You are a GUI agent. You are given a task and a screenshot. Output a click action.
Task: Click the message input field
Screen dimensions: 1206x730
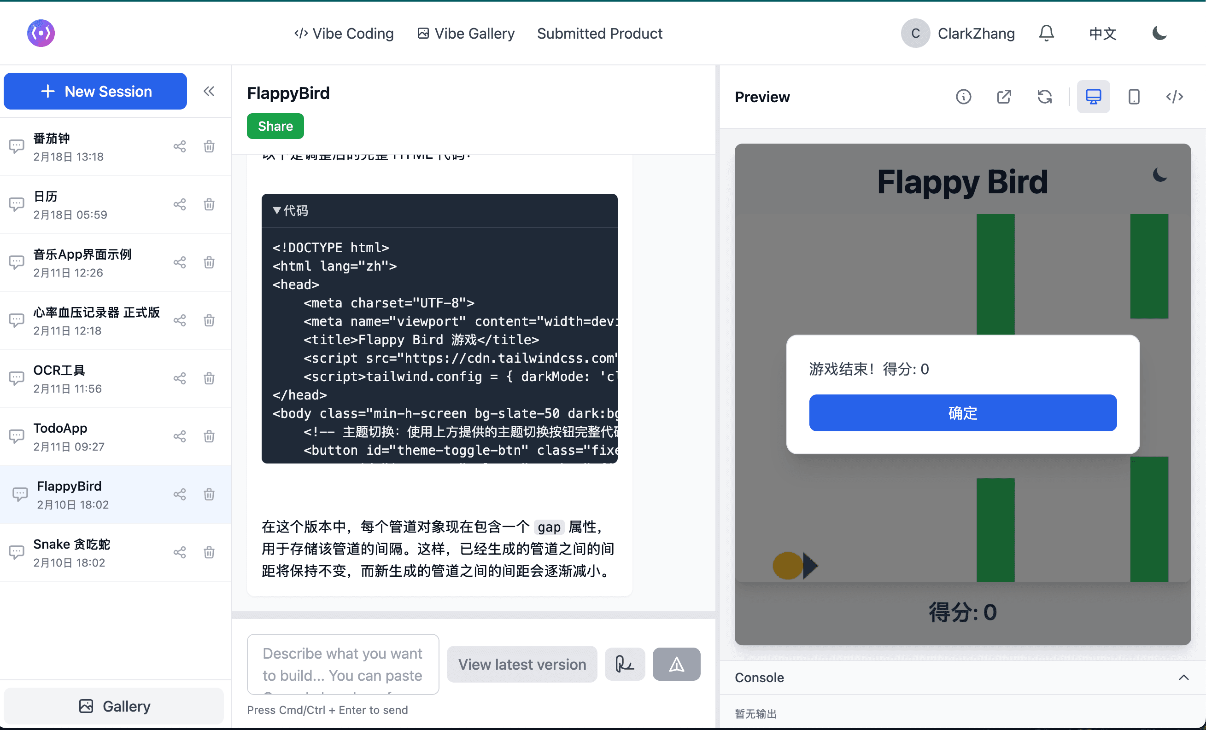343,664
